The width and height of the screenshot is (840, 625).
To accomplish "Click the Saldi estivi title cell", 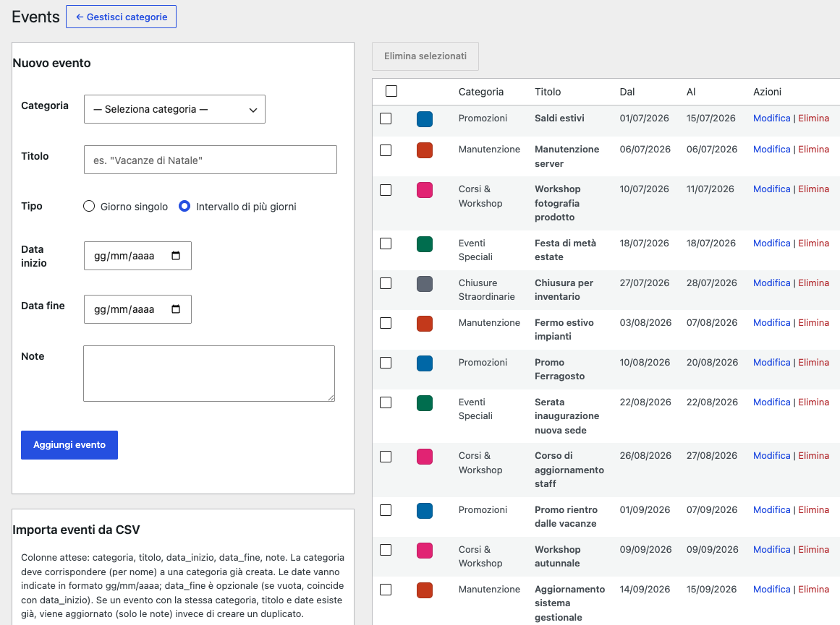I will [x=559, y=118].
